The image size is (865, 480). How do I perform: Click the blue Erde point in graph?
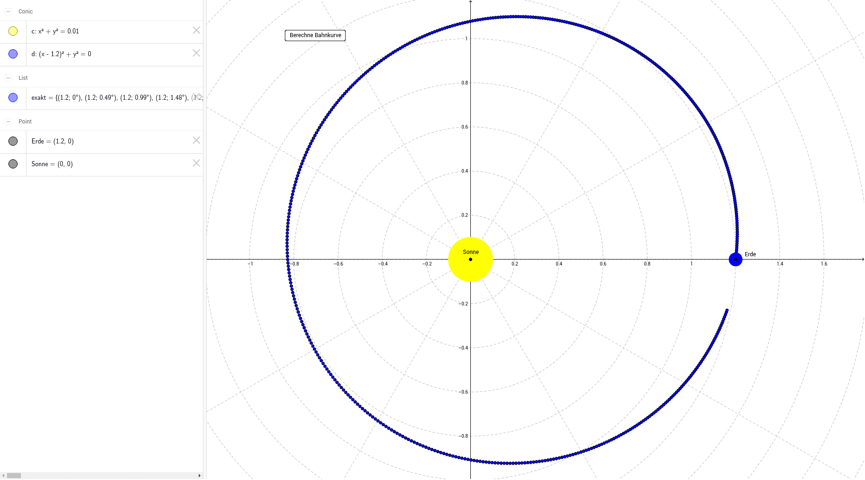click(735, 259)
